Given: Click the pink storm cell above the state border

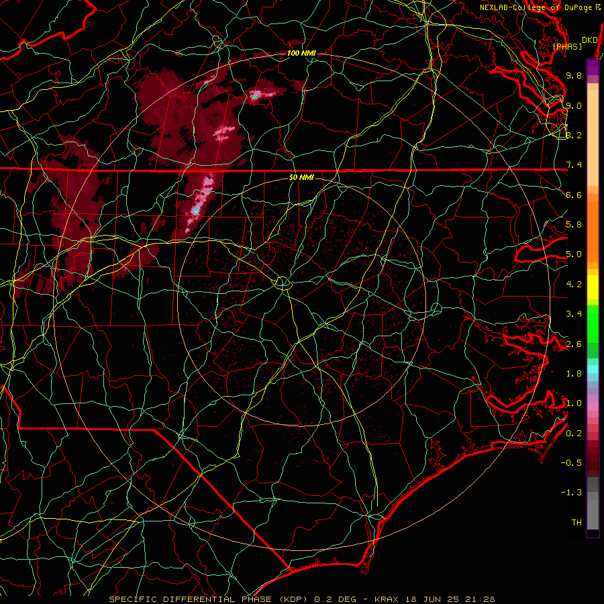Looking at the screenshot, I should [223, 133].
